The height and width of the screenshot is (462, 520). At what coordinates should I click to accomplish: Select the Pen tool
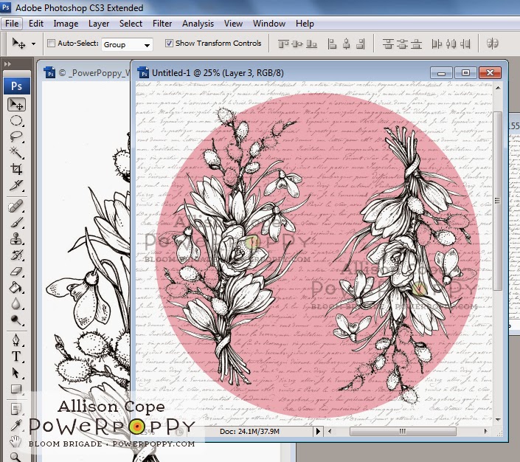click(16, 340)
